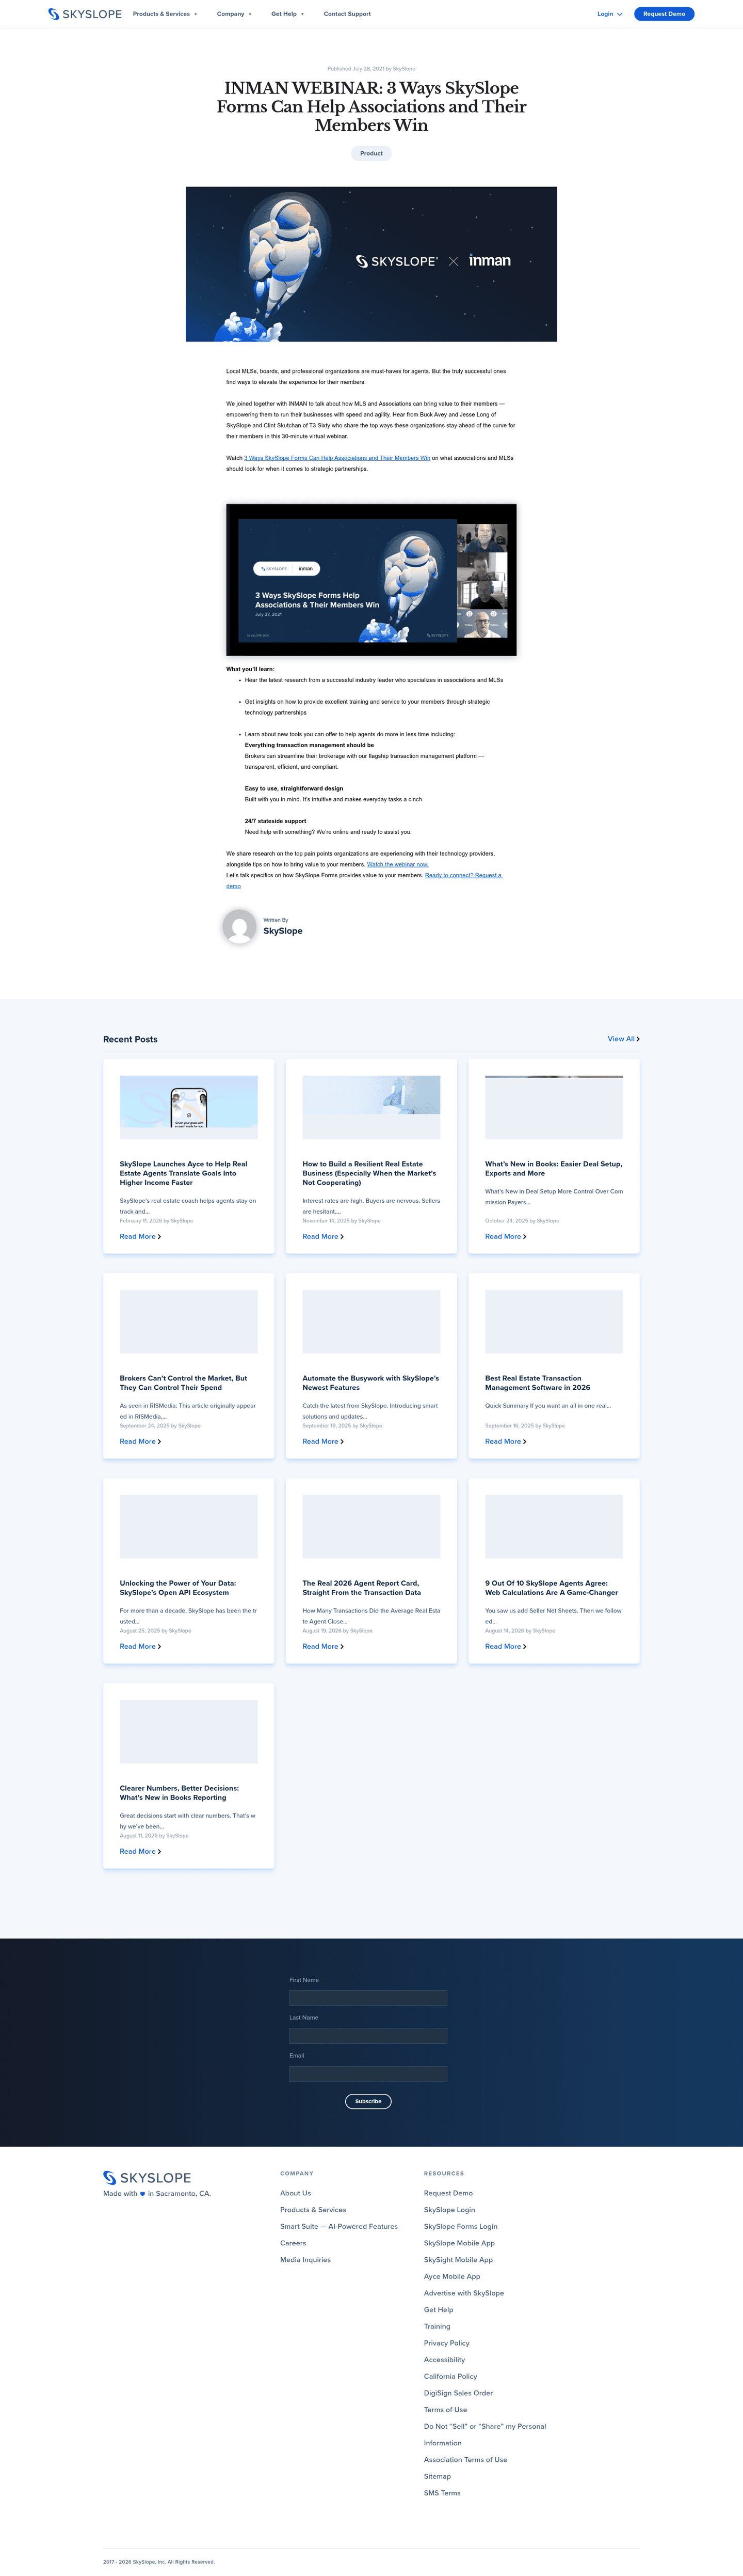Viewport: 743px width, 2576px height.
Task: Open 'The Real 2026 Agent Report Card' title
Action: pyautogui.click(x=362, y=1588)
